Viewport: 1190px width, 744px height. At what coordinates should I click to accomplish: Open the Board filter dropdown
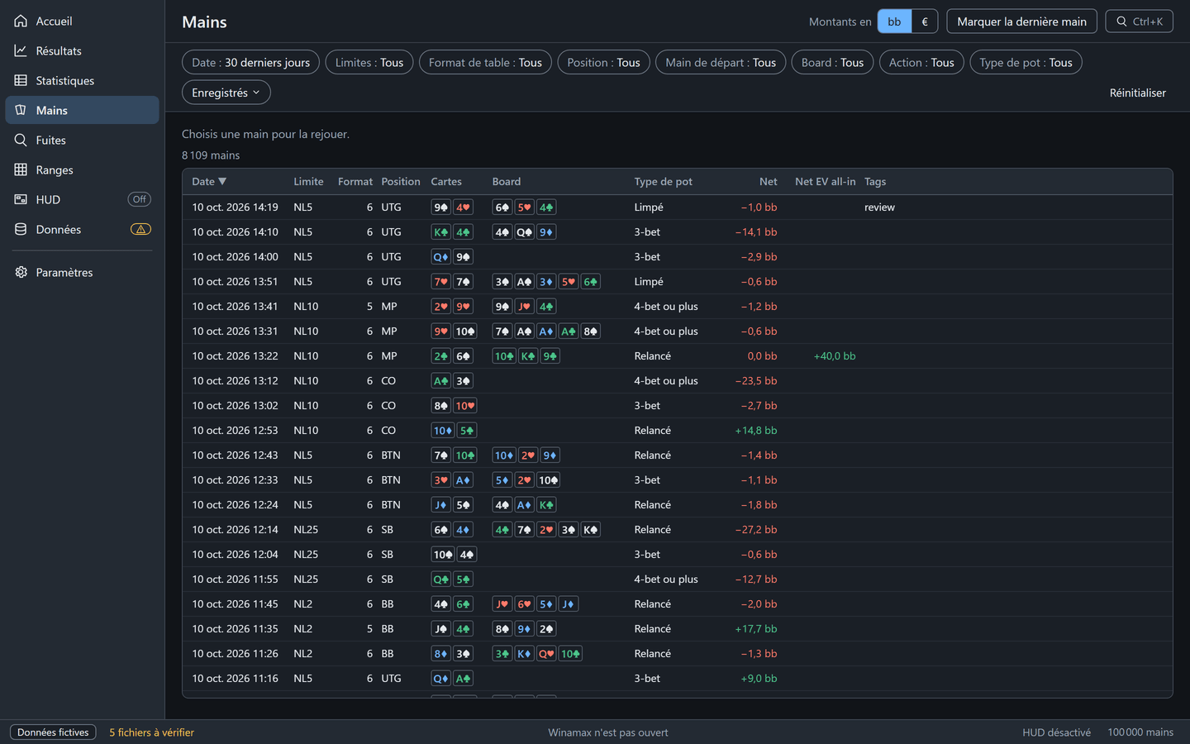[832, 62]
